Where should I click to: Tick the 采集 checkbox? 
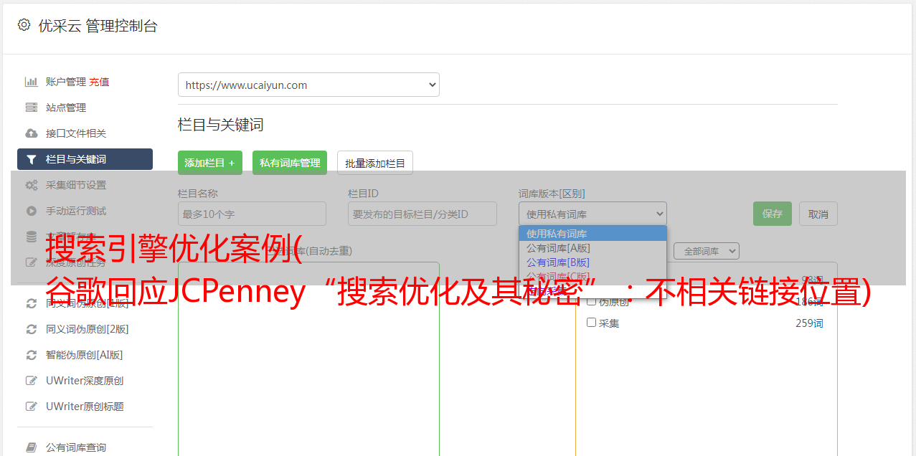(592, 323)
